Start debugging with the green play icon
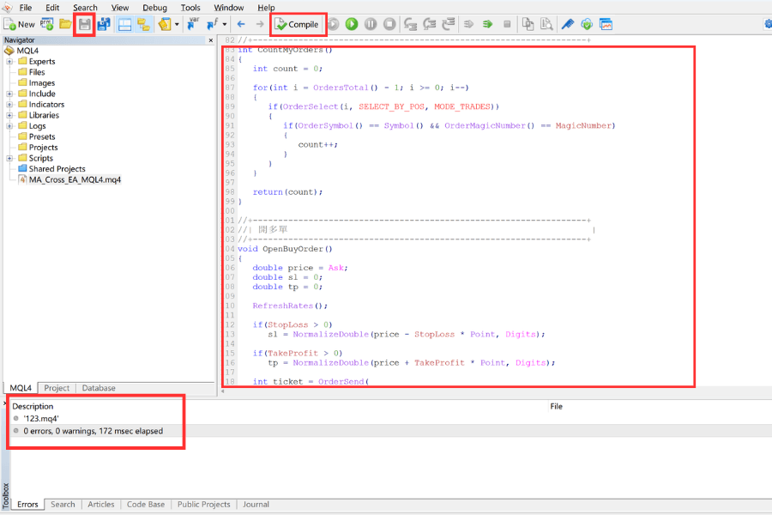The image size is (772, 515). 352,24
